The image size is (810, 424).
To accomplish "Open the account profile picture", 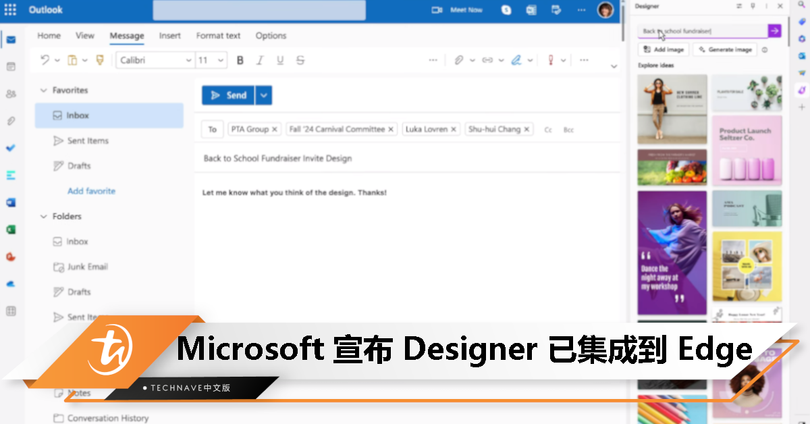I will click(x=605, y=10).
